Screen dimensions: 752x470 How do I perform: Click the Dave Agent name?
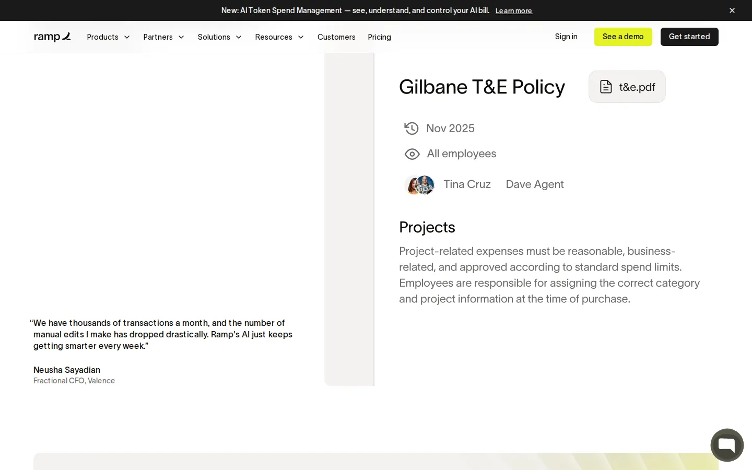coord(535,184)
